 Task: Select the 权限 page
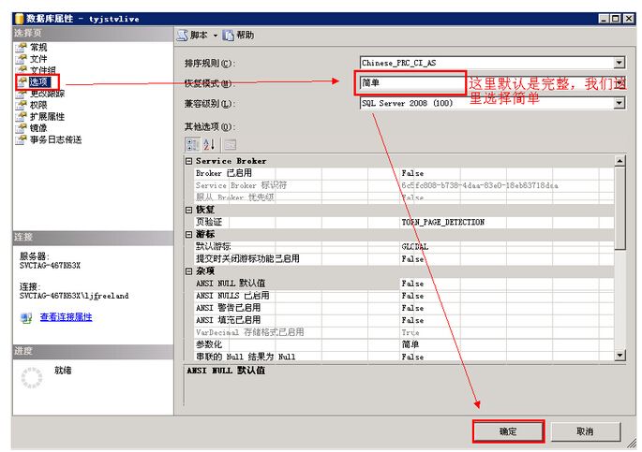click(x=37, y=105)
